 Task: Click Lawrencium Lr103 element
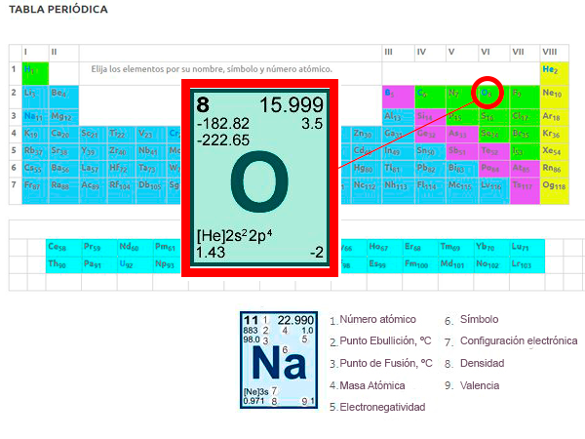(x=527, y=264)
